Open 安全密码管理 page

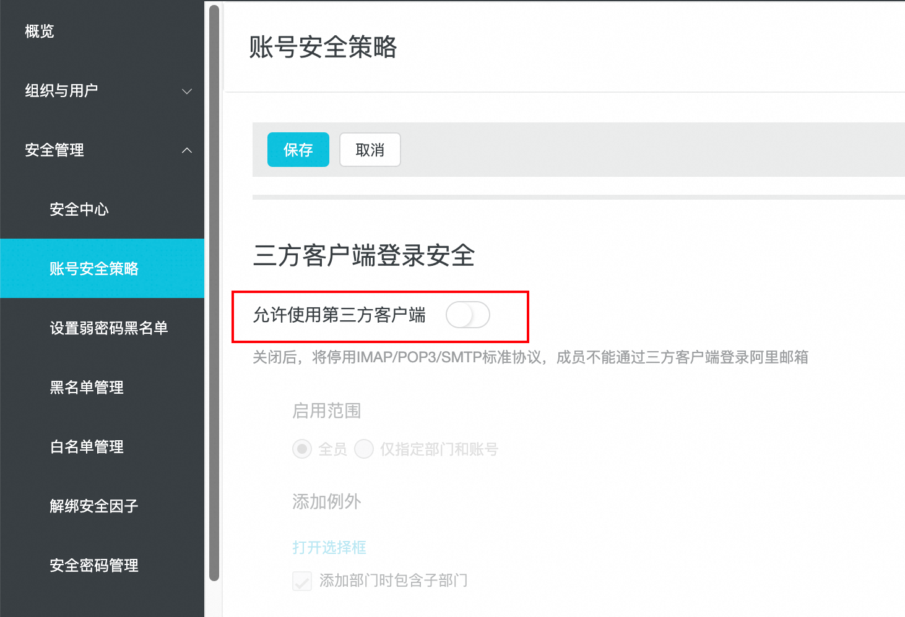tap(94, 566)
